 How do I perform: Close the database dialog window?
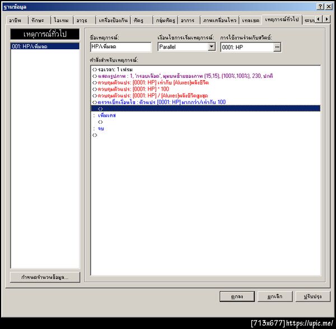pos(329,7)
